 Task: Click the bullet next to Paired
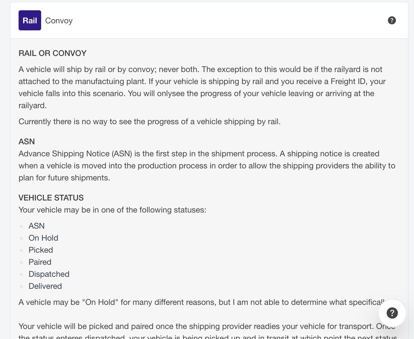point(22,262)
